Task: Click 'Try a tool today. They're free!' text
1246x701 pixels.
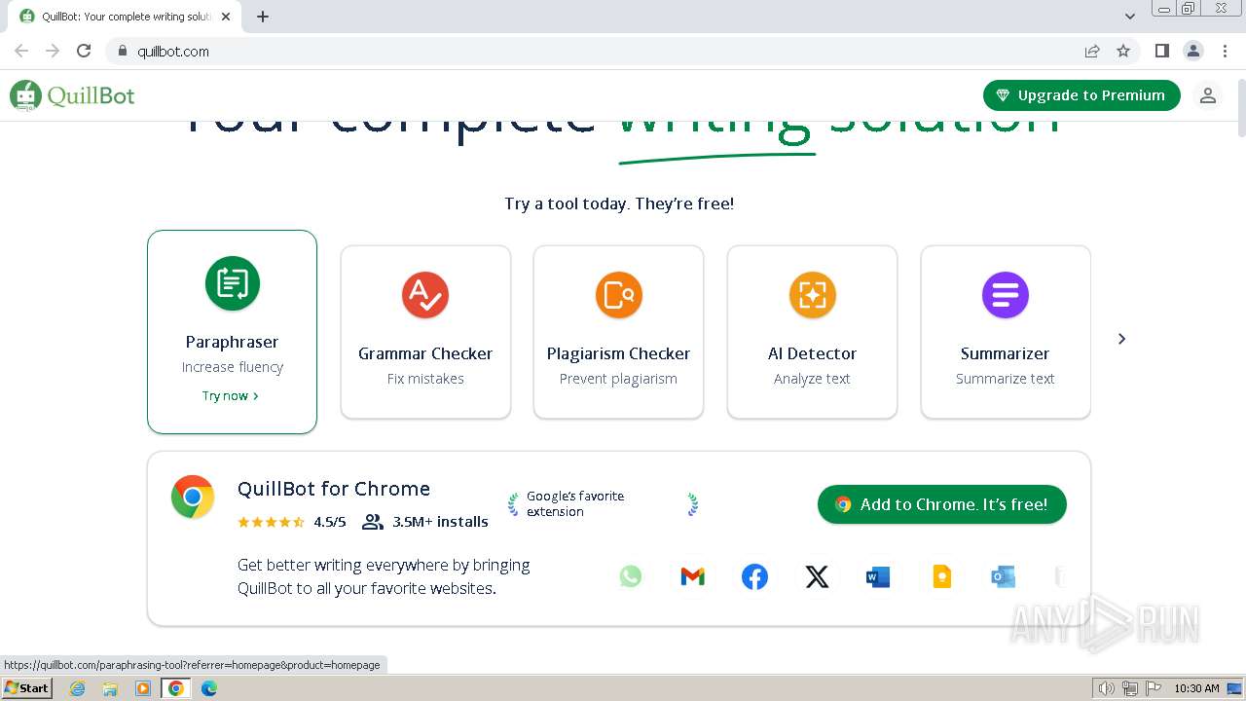Action: tap(619, 203)
